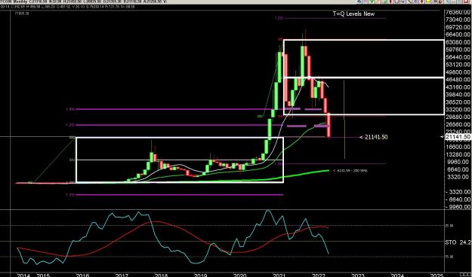Click the 'T=Q Levels New' chart label

[353, 14]
